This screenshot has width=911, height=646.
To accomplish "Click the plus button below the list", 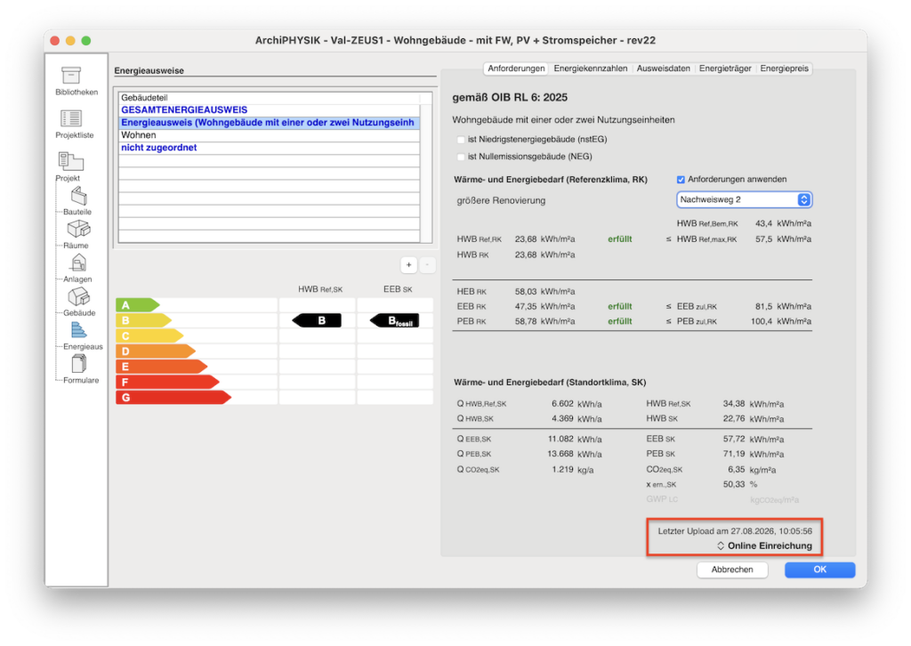I will tap(409, 265).
